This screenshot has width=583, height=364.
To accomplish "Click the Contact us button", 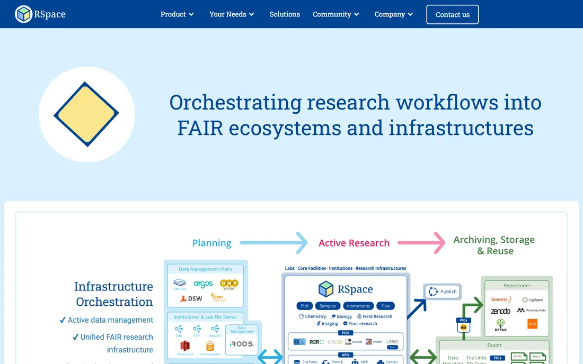I will tap(452, 14).
